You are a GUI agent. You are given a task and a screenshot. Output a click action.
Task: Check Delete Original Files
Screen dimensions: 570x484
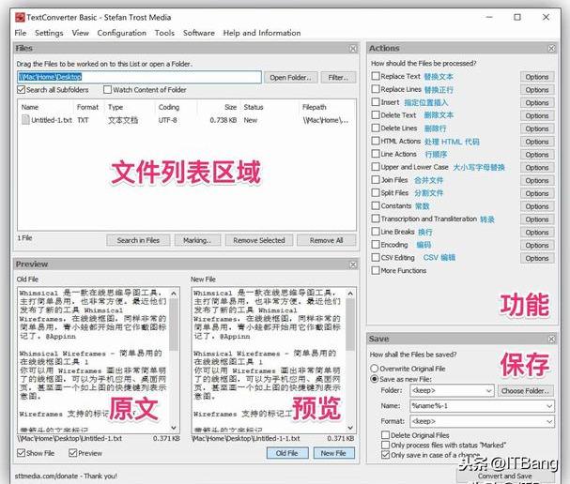[385, 435]
